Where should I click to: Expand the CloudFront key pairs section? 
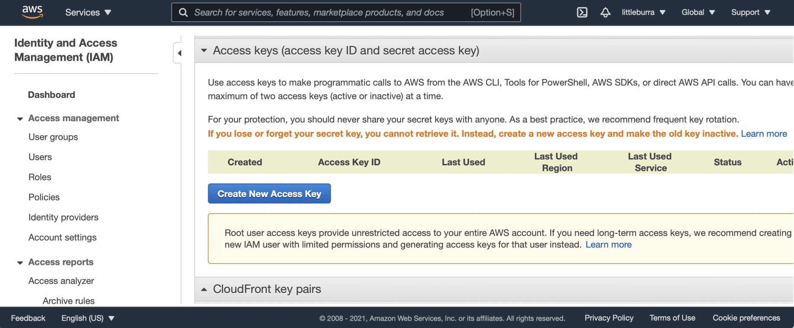204,289
